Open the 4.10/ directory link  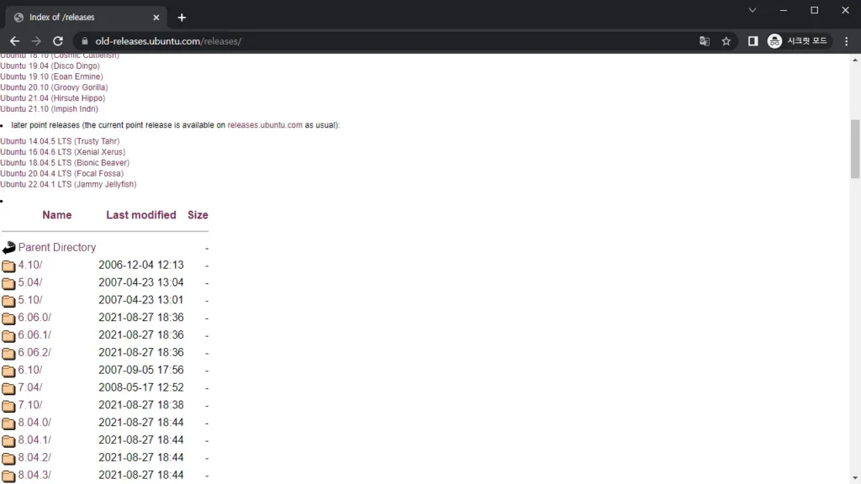[30, 265]
